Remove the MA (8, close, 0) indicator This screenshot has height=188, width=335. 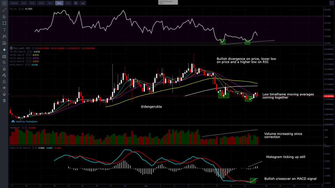click(x=29, y=65)
